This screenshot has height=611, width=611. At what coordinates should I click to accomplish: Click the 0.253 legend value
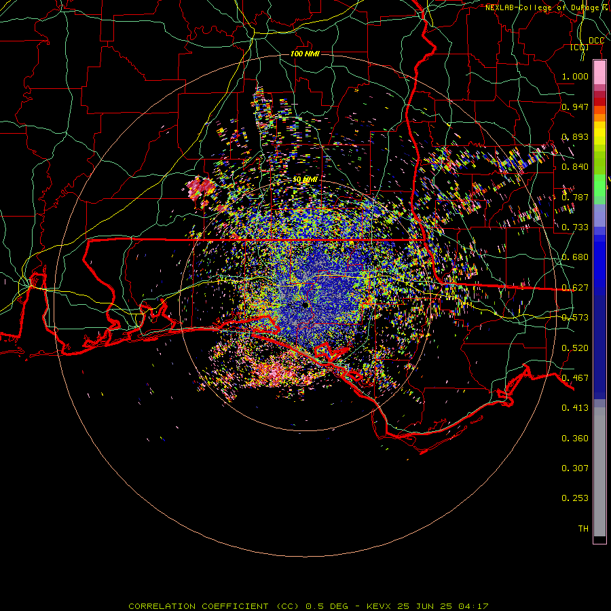pyautogui.click(x=575, y=498)
